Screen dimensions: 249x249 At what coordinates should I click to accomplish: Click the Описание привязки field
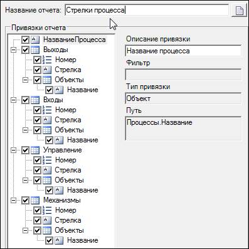[x=183, y=51]
